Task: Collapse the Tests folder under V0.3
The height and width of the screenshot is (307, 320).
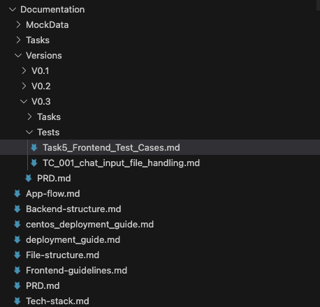Action: [x=29, y=133]
